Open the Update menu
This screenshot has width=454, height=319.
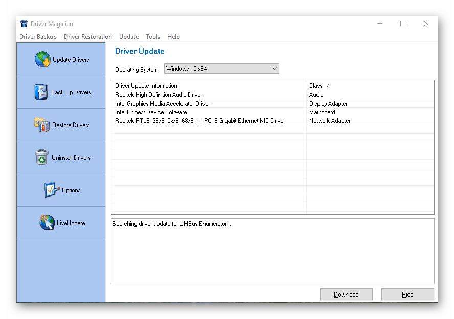[x=129, y=37]
